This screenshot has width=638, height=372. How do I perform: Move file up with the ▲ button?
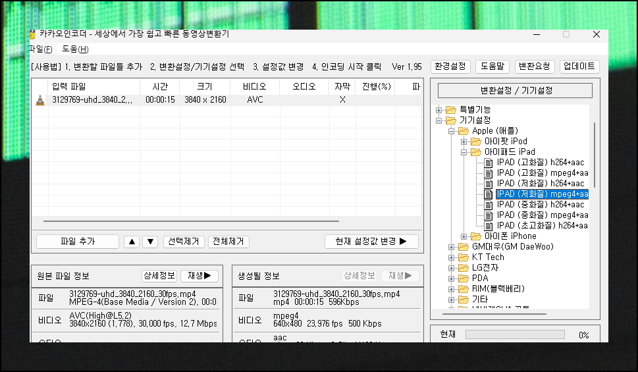(x=132, y=242)
